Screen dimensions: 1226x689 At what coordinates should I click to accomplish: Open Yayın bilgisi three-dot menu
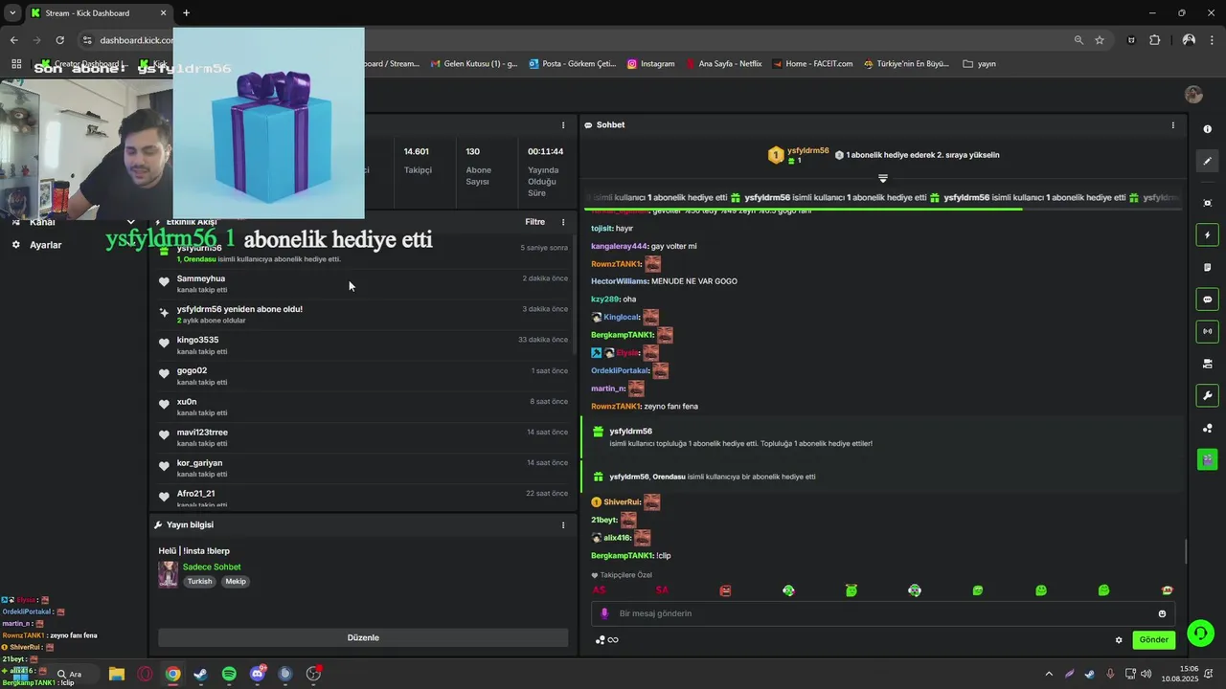coord(563,525)
